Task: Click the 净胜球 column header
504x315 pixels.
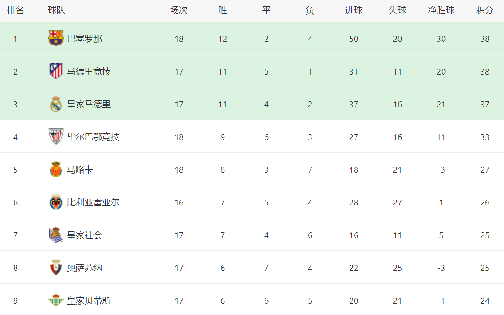Action: [441, 10]
